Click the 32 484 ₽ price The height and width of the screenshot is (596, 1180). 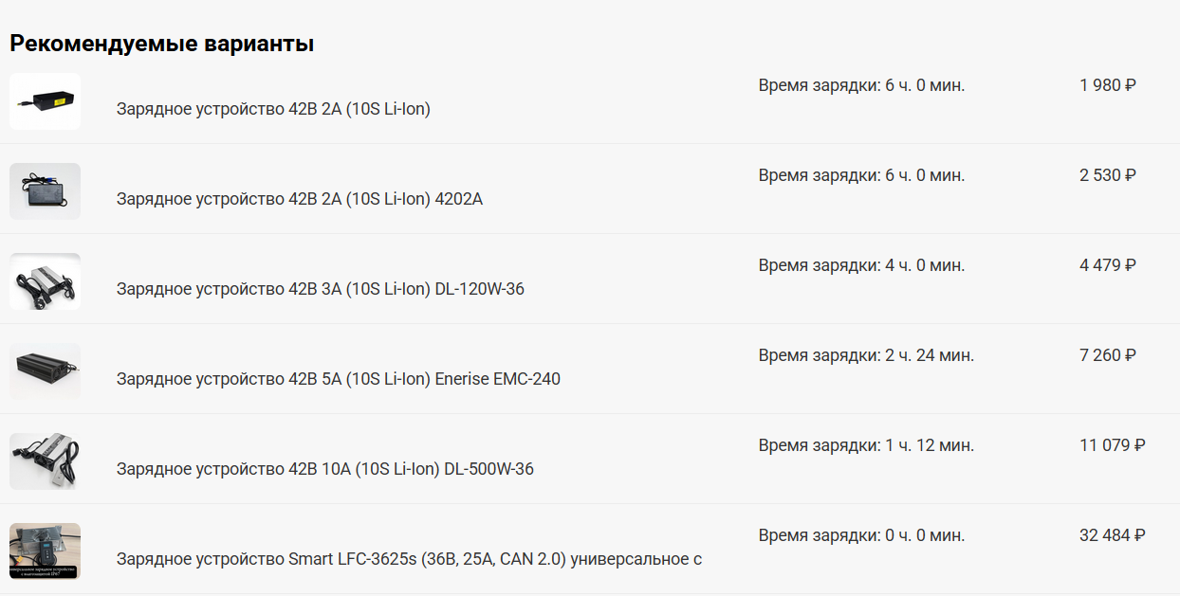(x=1112, y=535)
